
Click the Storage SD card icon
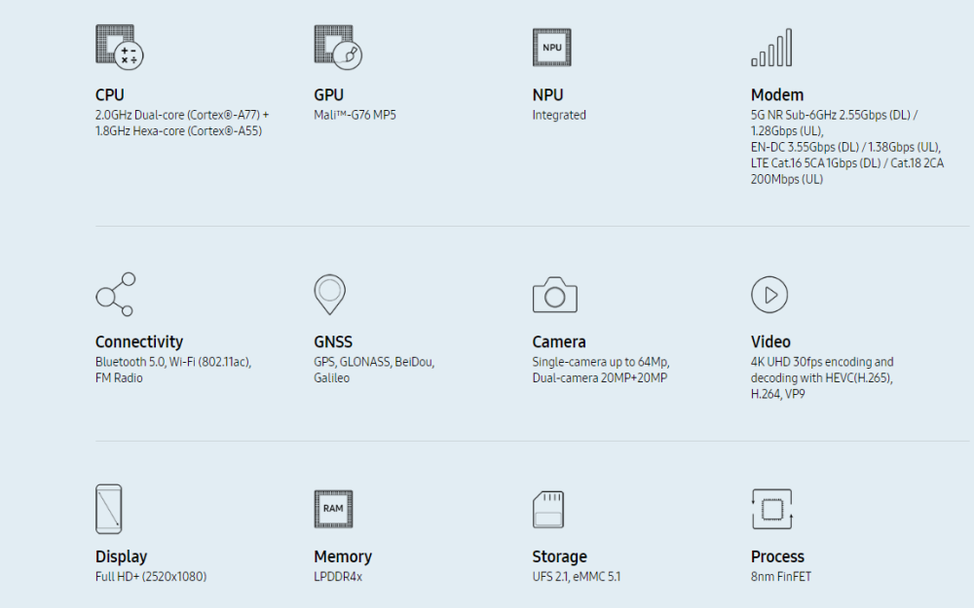(548, 508)
